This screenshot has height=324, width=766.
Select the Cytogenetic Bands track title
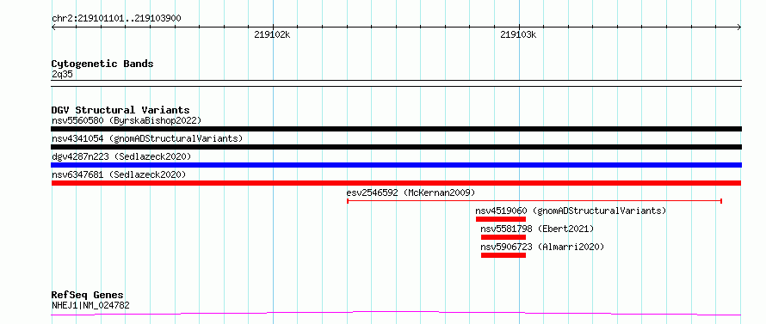(x=102, y=64)
